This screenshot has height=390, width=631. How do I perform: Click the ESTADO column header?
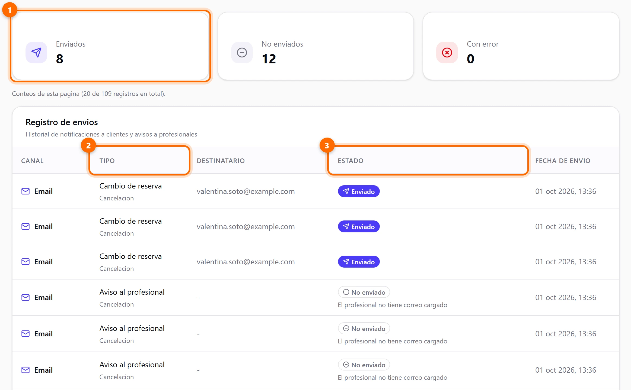pyautogui.click(x=350, y=161)
